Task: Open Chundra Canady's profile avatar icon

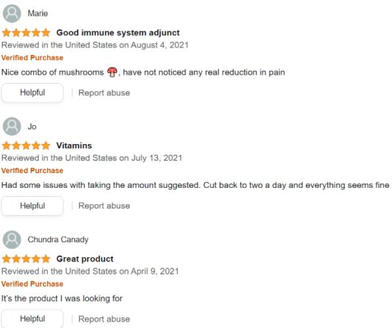Action: coord(12,240)
